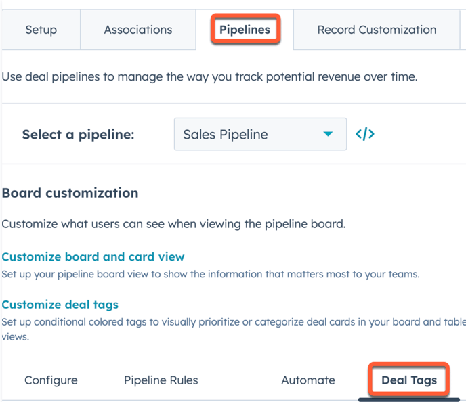This screenshot has height=402, width=466.
Task: Open the Associations tab
Action: click(x=138, y=30)
